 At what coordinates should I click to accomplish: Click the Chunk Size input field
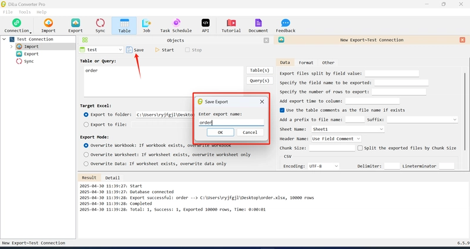click(332, 148)
